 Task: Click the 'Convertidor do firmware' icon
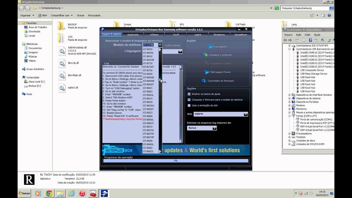point(204,81)
